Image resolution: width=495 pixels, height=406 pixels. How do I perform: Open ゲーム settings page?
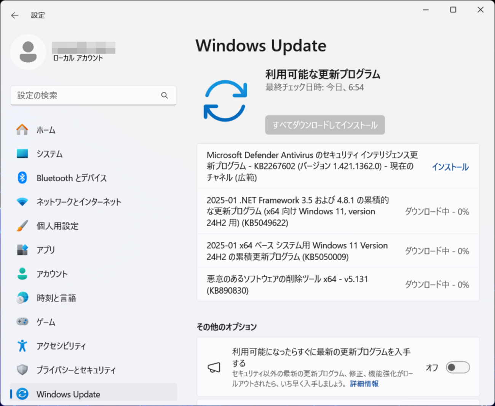[93, 322]
